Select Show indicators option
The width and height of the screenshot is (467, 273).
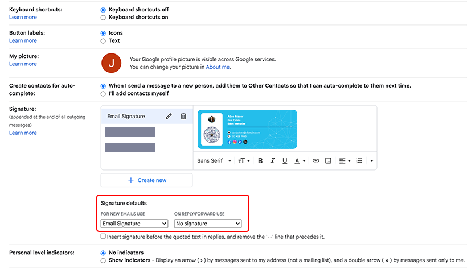[103, 260]
